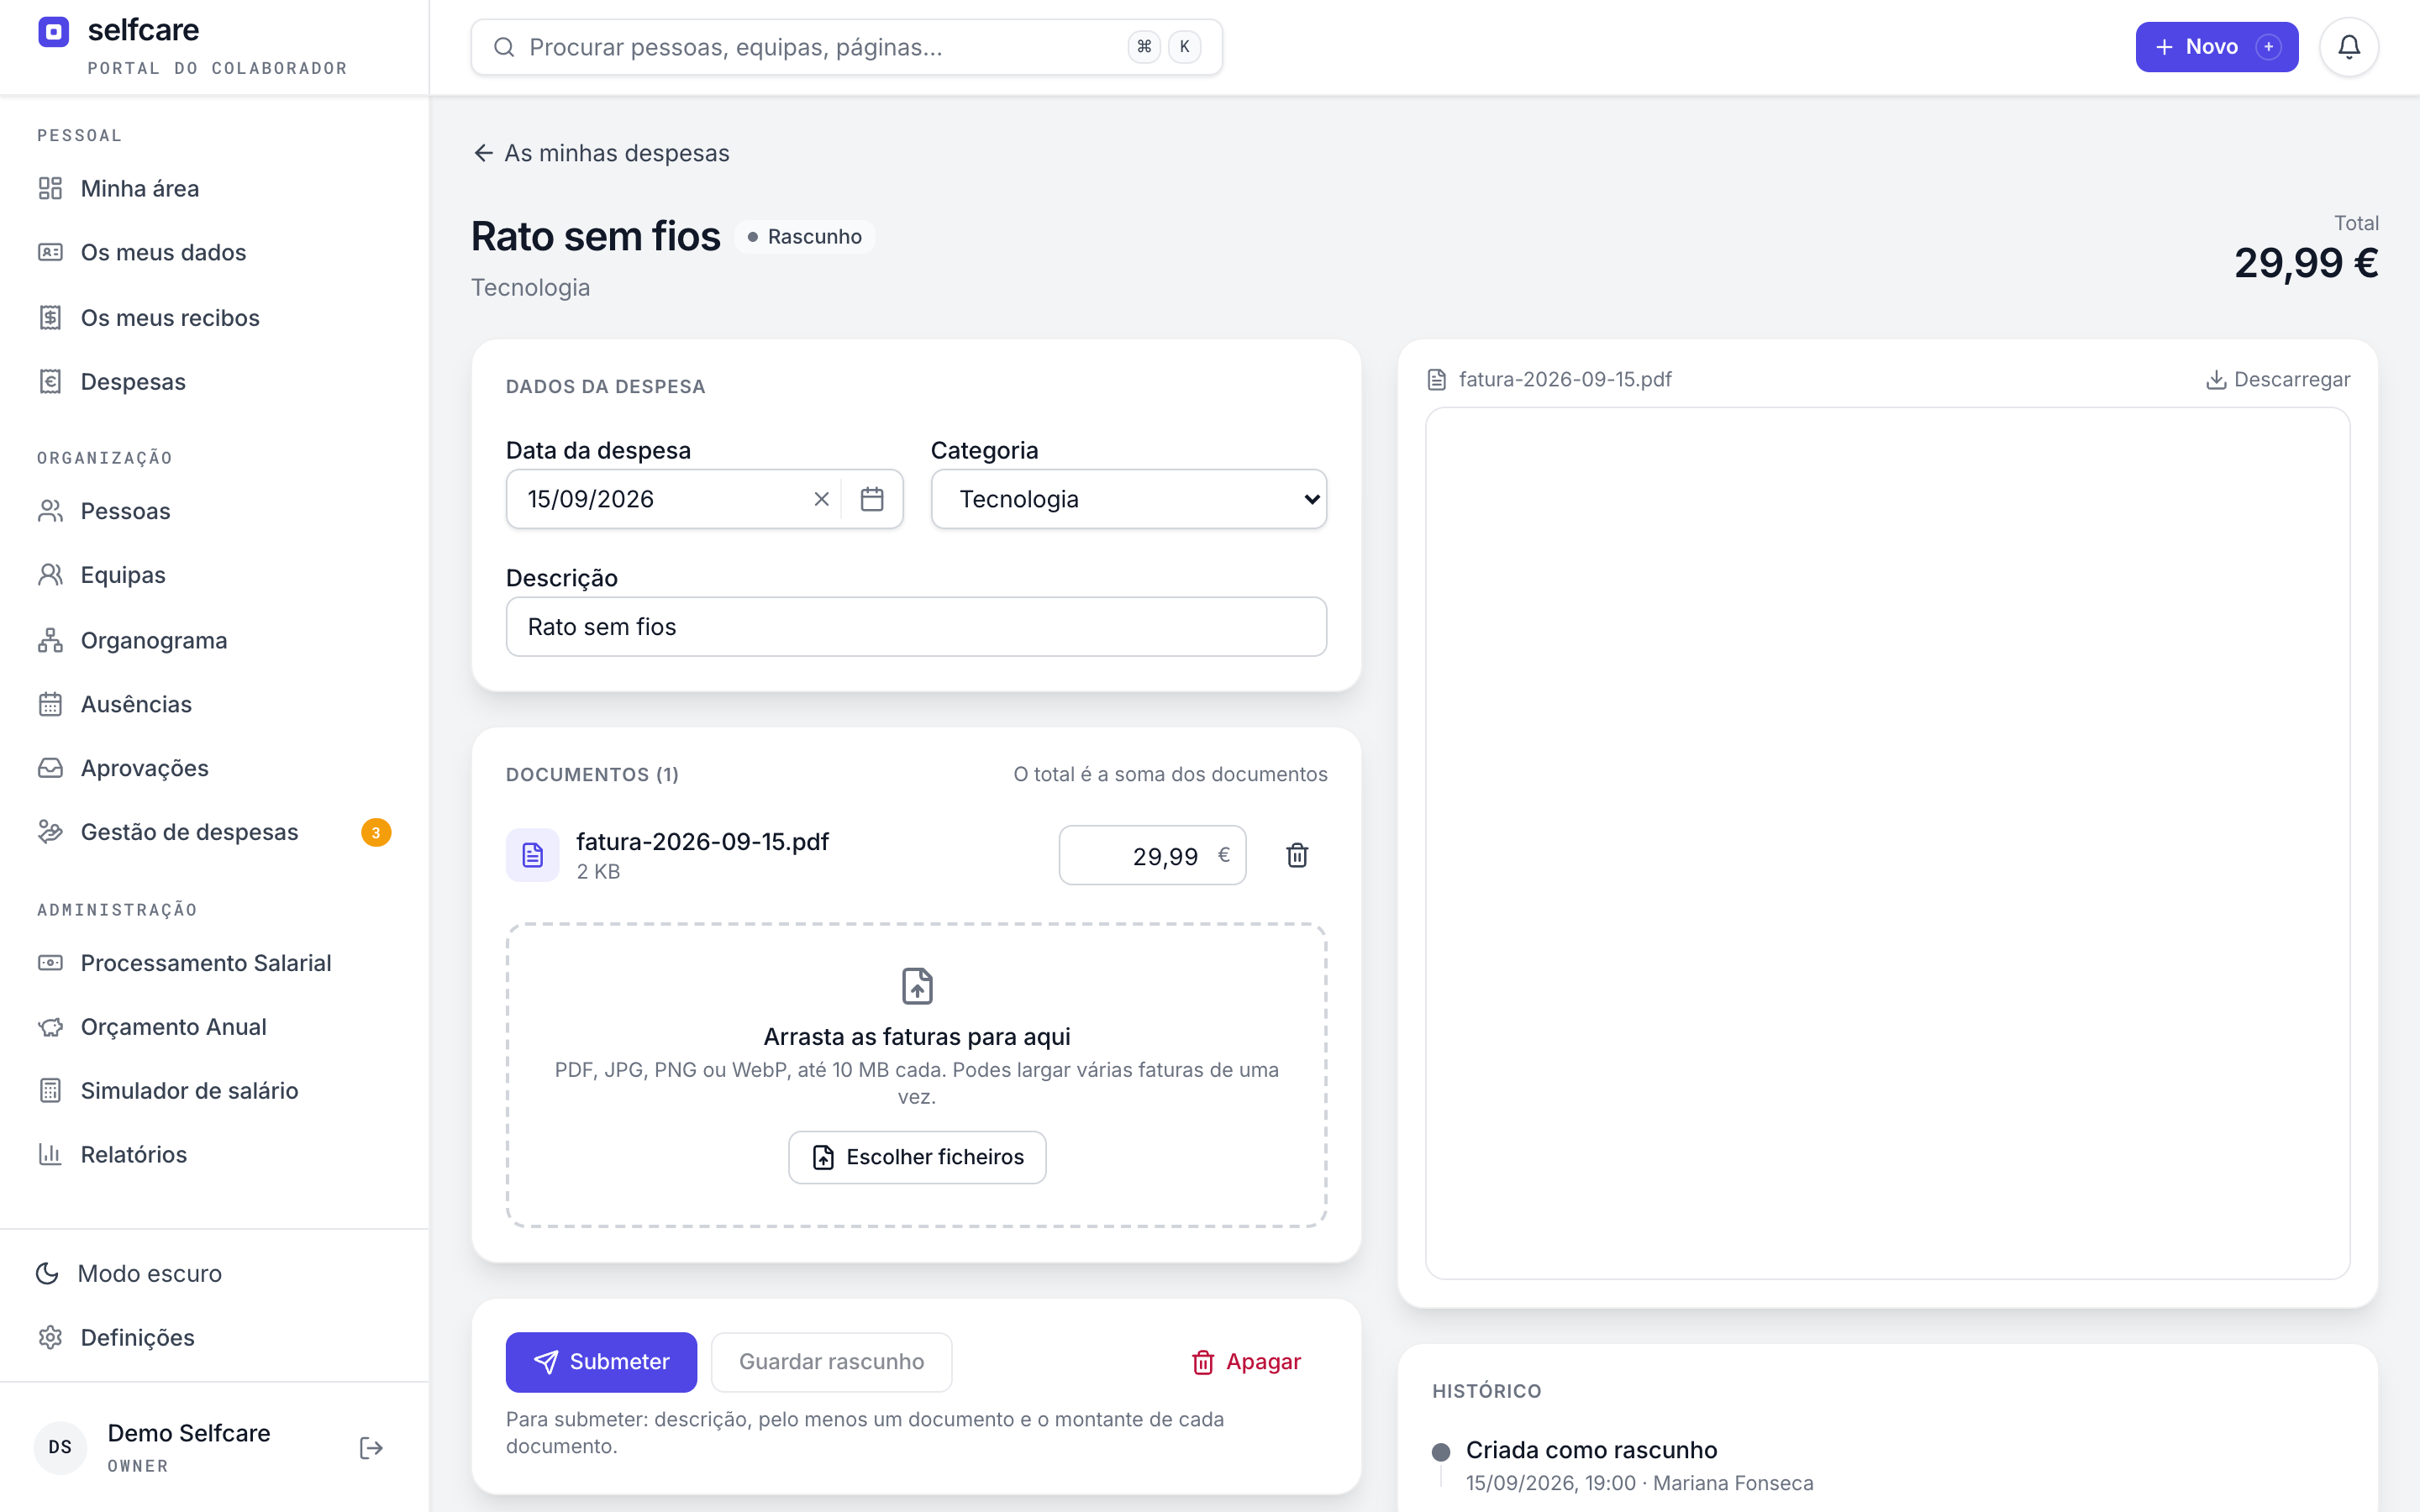Toggle Modo escuro

pos(214,1273)
